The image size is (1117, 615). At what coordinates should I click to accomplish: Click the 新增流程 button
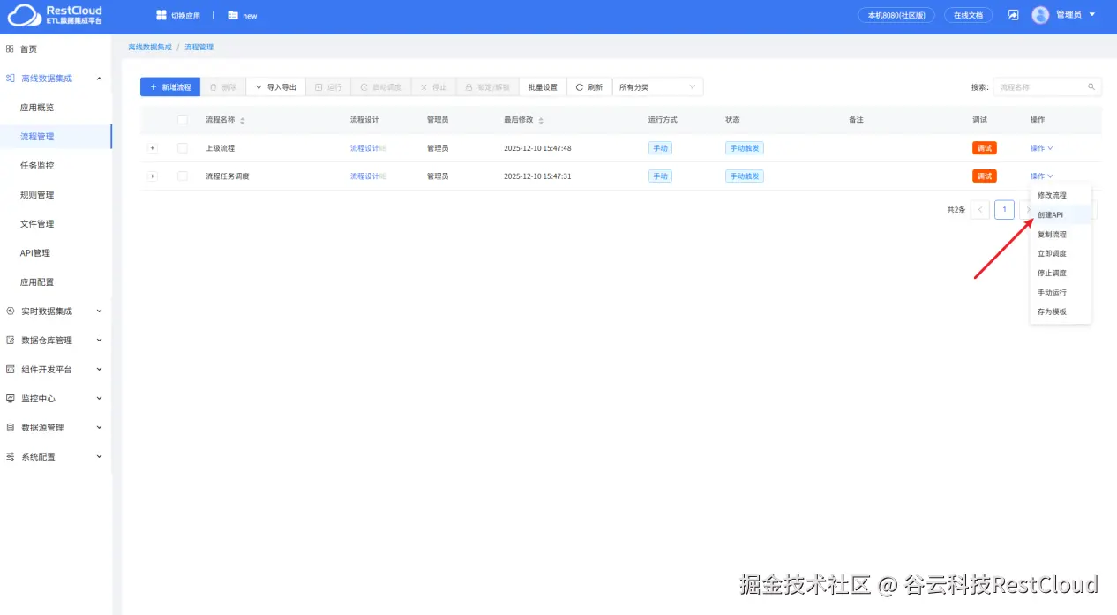pos(171,86)
